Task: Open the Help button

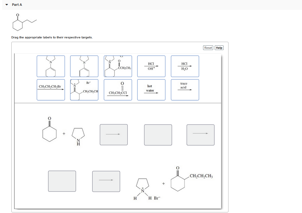Action: [219, 48]
